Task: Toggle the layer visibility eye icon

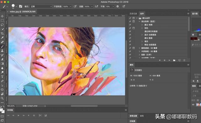Action: (x=193, y=105)
